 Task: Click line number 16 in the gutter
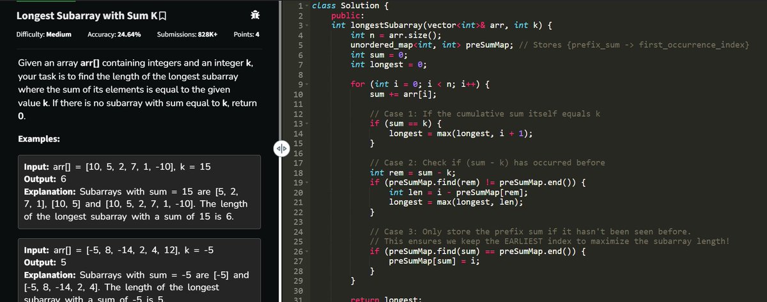click(297, 153)
